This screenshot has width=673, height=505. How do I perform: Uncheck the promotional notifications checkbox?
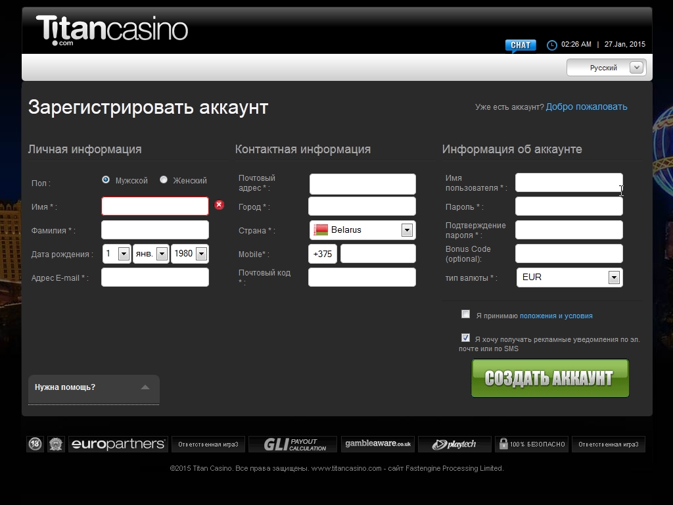click(466, 338)
